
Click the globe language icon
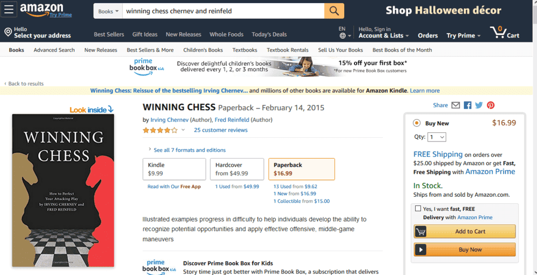coord(343,36)
